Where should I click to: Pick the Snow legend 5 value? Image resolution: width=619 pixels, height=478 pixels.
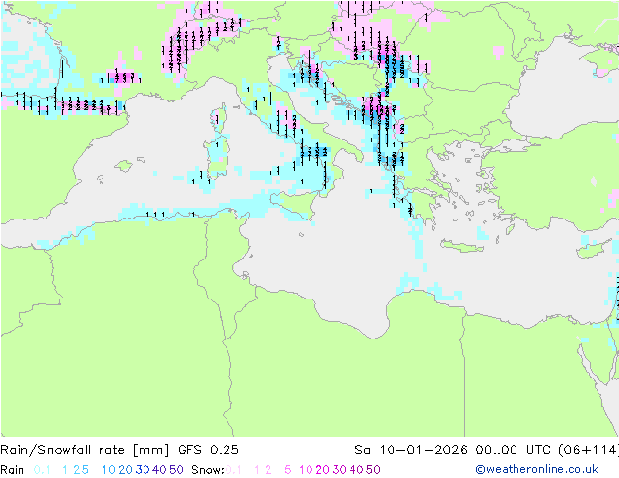click(288, 470)
